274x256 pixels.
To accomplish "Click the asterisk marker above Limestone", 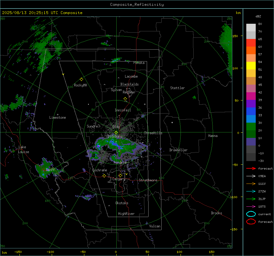I will point(58,115).
